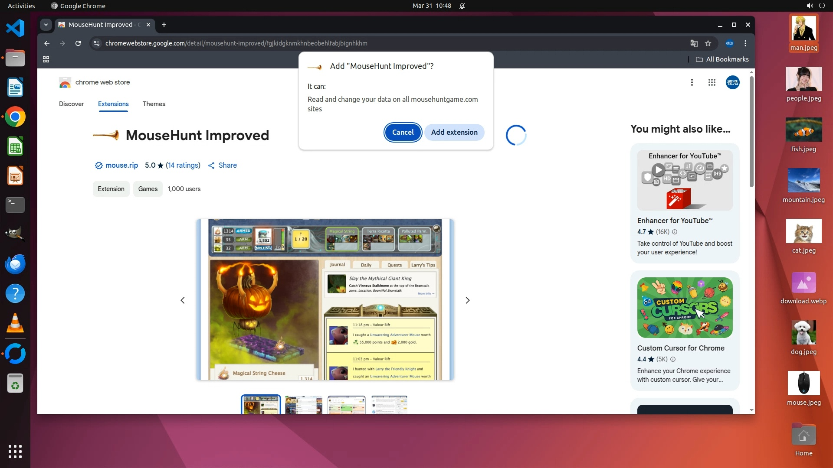Open the Google Translate icon in address bar

tap(694, 43)
